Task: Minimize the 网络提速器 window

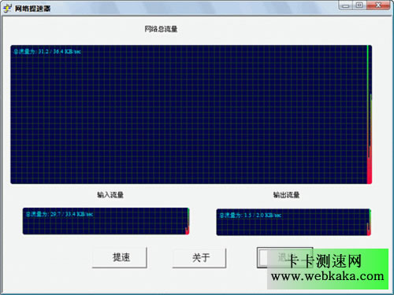Action: click(346, 6)
